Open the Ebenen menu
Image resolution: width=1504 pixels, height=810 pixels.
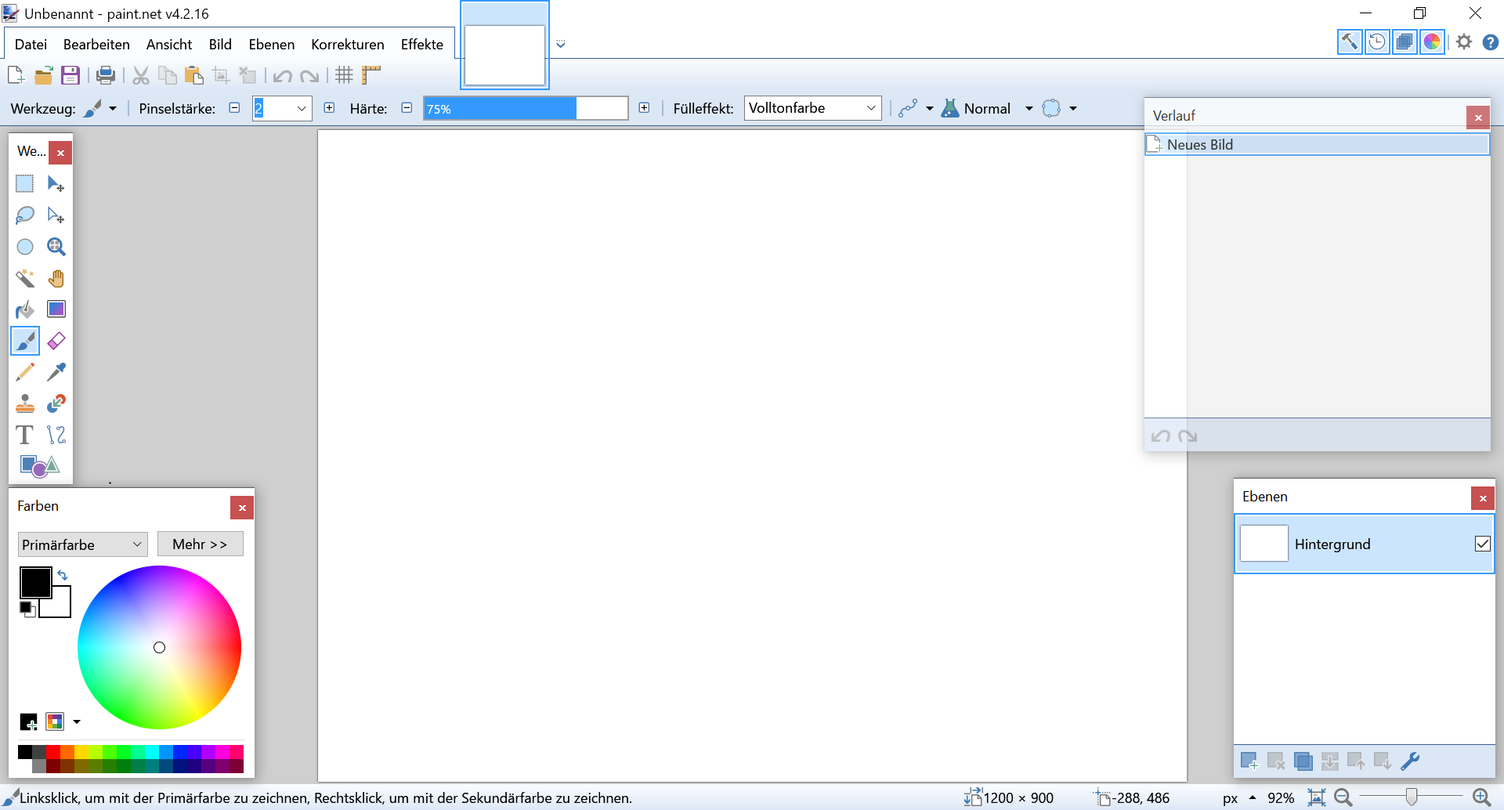272,45
